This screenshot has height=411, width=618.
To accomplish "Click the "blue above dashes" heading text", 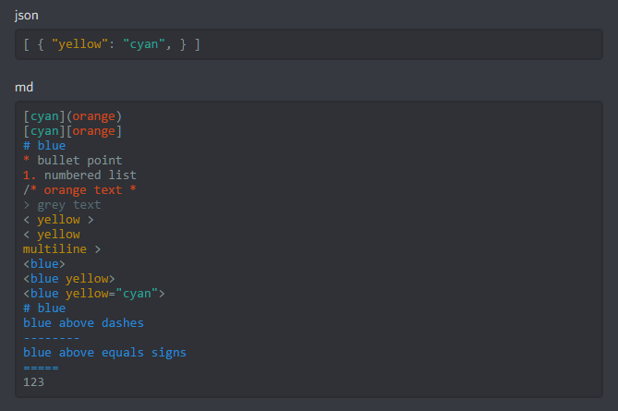I will pyautogui.click(x=83, y=322).
